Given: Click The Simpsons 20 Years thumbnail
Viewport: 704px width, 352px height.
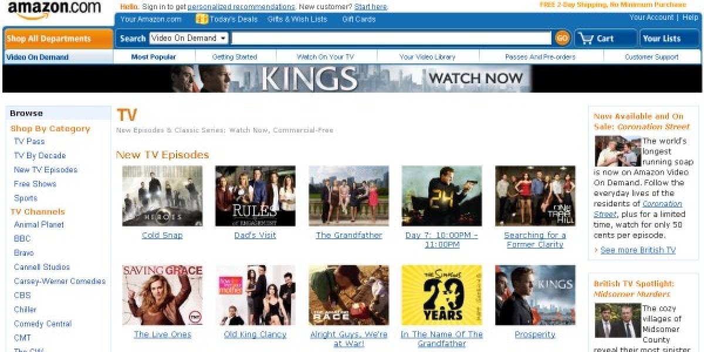Looking at the screenshot, I should coord(442,295).
